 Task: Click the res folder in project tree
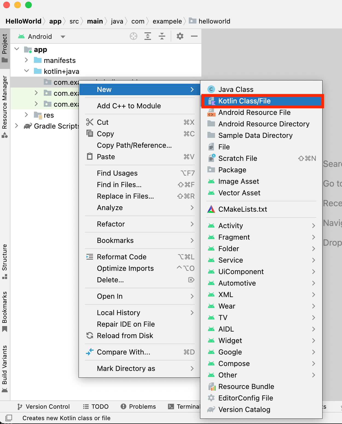pyautogui.click(x=49, y=115)
